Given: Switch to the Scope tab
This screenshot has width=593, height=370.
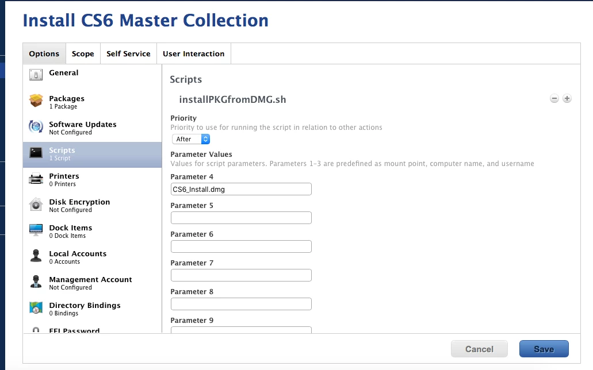Looking at the screenshot, I should click(83, 53).
